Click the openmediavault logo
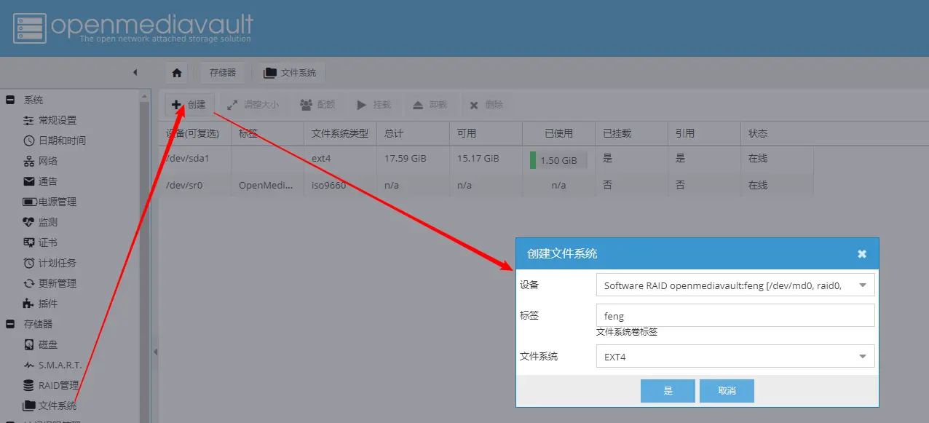The width and height of the screenshot is (929, 423). pos(133,28)
